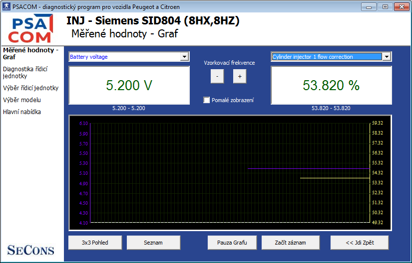Enable the Pomalé zobrazení checkbox
This screenshot has width=412, height=263.
tap(207, 100)
